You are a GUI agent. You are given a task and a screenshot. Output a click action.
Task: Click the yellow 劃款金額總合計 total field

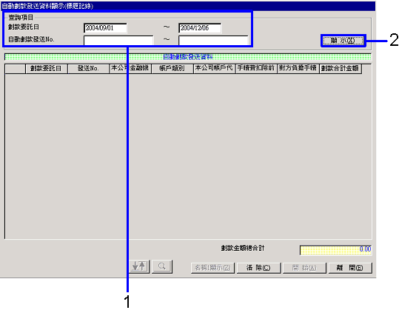(335, 250)
